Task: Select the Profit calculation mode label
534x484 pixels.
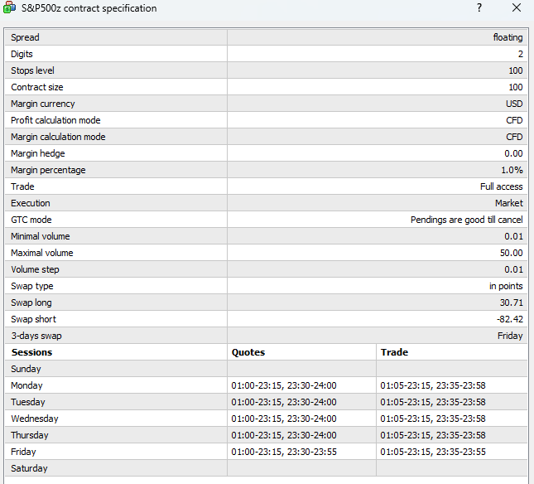Action: 55,120
